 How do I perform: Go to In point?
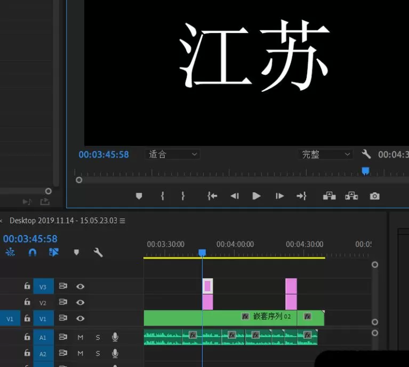212,196
